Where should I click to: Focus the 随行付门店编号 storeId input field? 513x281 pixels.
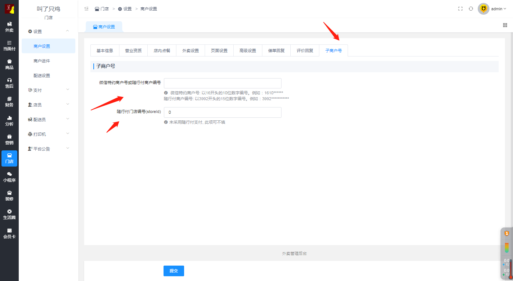222,112
